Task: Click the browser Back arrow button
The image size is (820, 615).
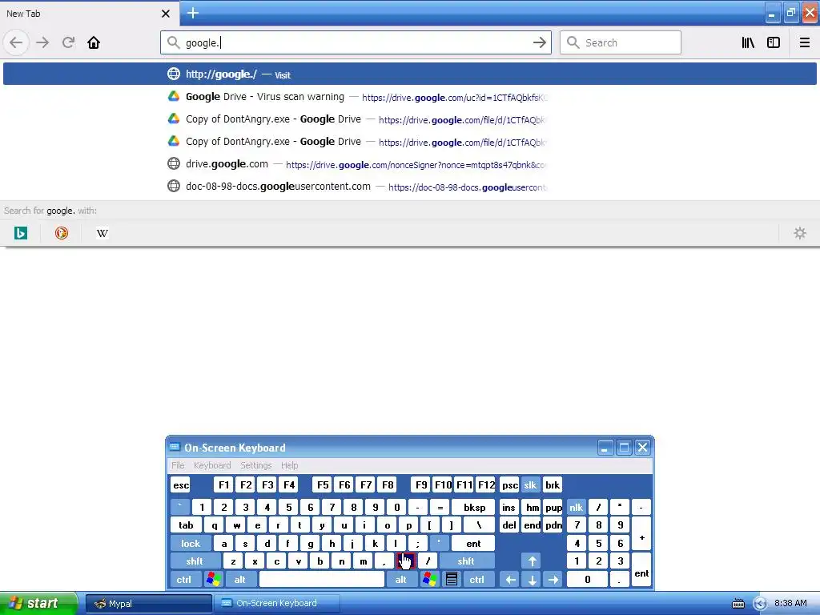Action: click(x=16, y=42)
